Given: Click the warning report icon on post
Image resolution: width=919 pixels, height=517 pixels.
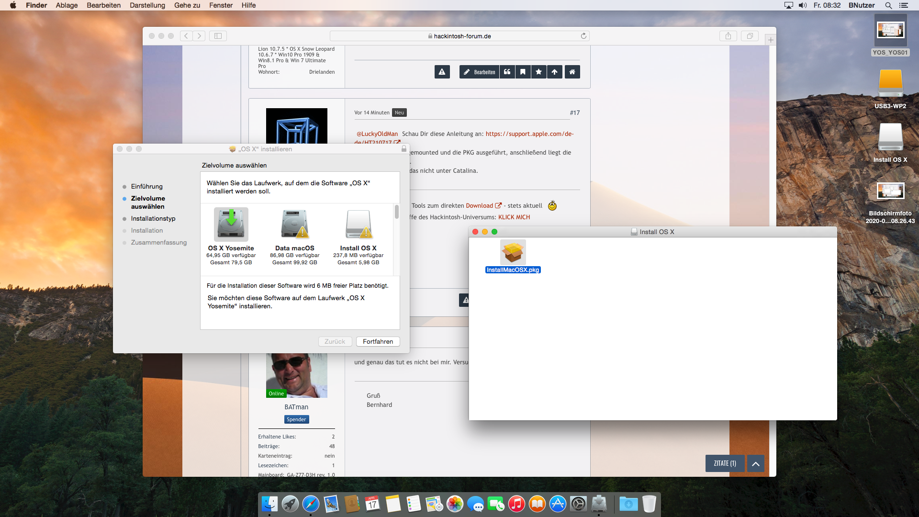Looking at the screenshot, I should (x=442, y=72).
